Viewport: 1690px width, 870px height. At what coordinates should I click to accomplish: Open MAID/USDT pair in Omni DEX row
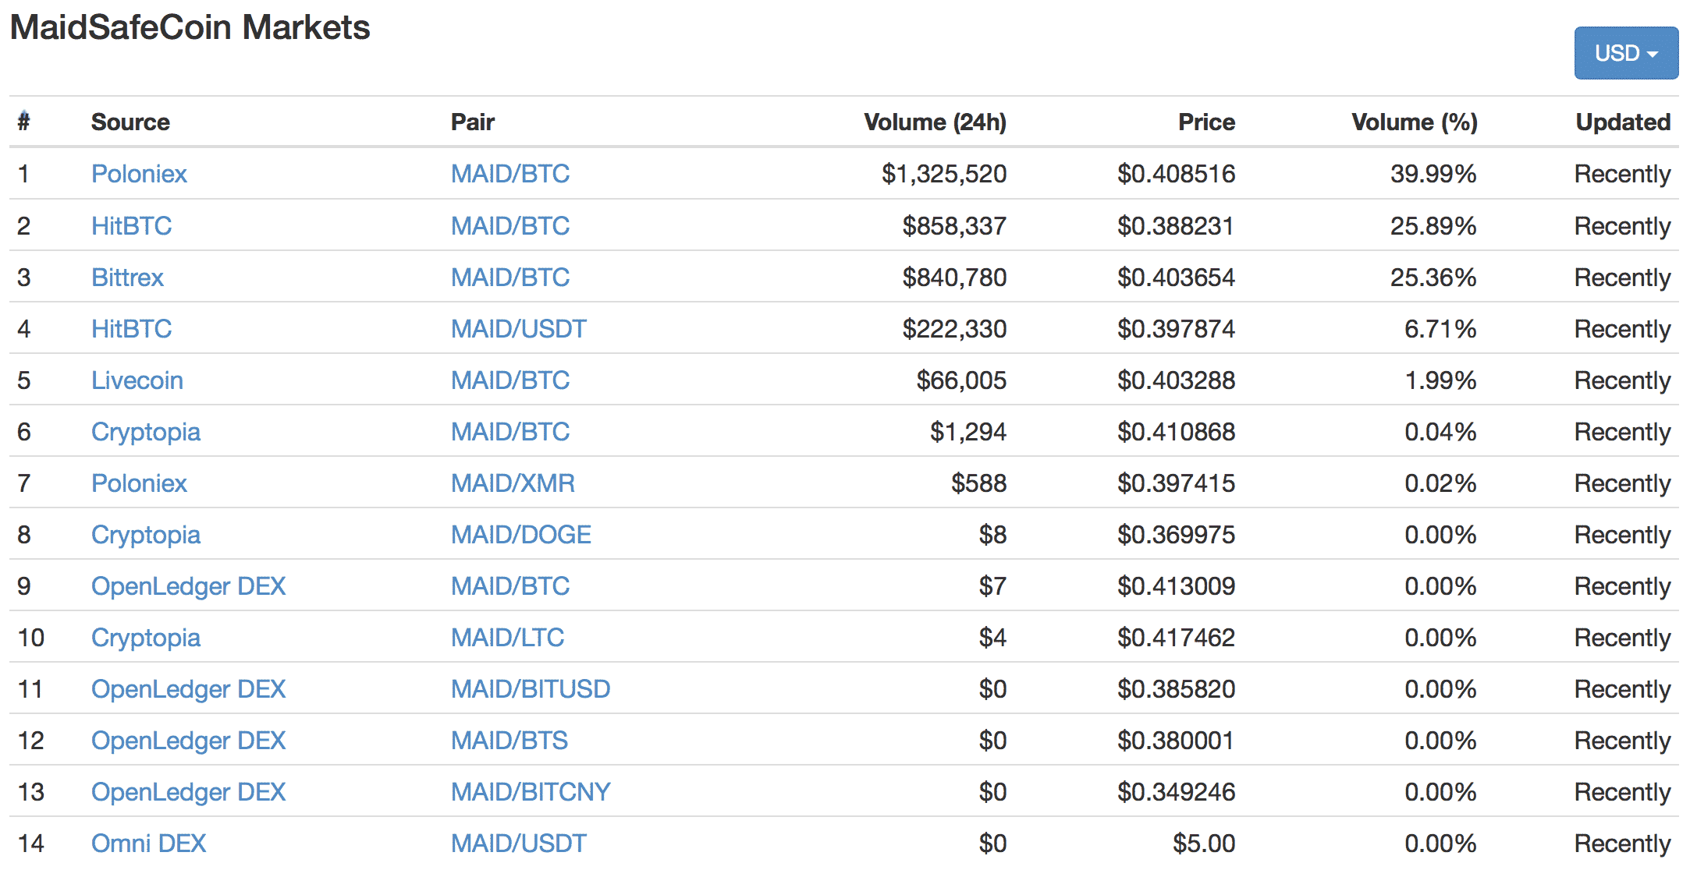pyautogui.click(x=518, y=843)
